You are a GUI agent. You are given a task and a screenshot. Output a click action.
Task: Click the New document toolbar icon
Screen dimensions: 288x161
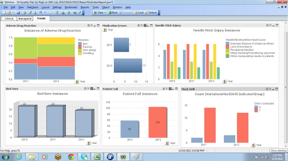tap(4, 13)
